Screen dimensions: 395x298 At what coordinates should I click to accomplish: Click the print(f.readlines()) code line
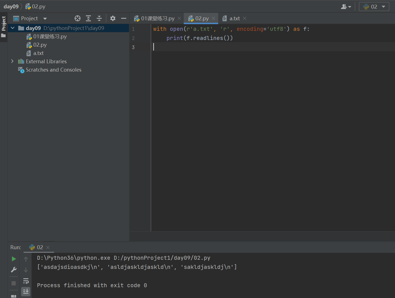click(200, 38)
